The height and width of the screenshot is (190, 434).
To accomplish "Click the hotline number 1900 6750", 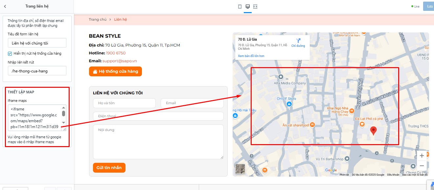I will pyautogui.click(x=116, y=53).
